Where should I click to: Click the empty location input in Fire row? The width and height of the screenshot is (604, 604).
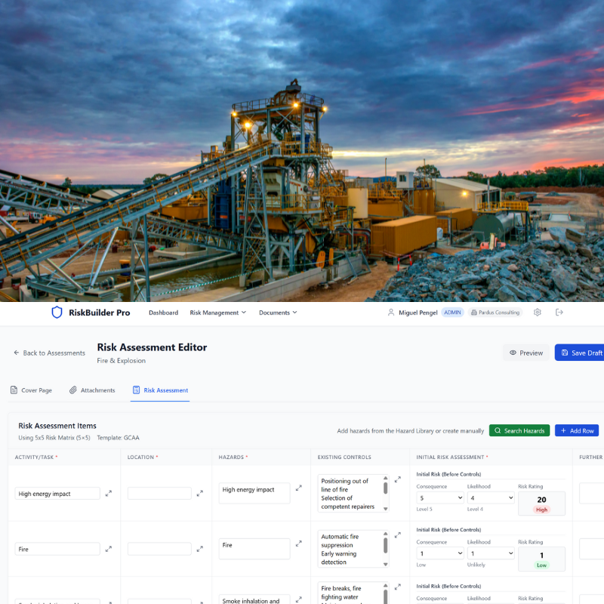(159, 549)
